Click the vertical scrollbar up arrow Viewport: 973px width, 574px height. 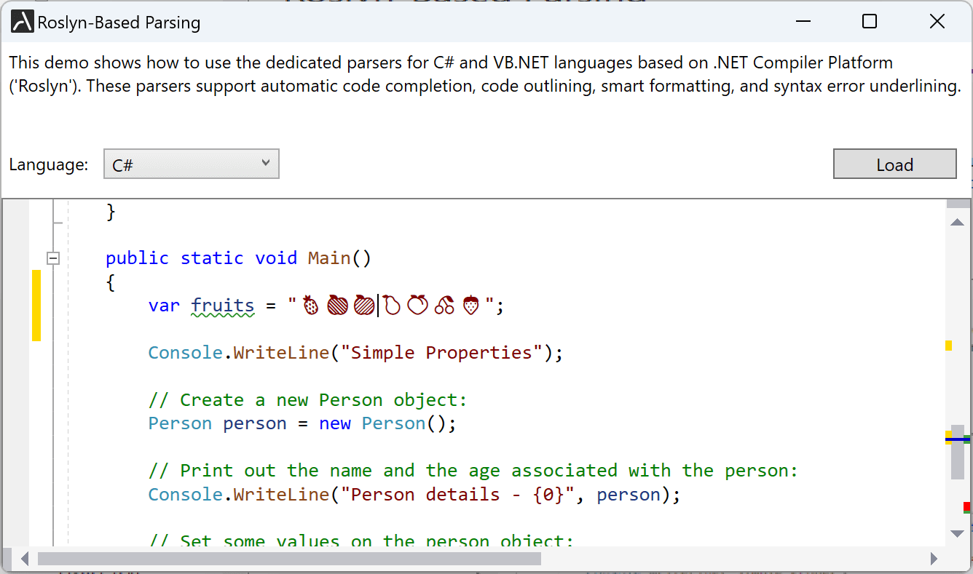click(x=958, y=223)
